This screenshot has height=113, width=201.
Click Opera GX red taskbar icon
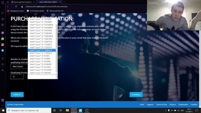tap(74, 110)
